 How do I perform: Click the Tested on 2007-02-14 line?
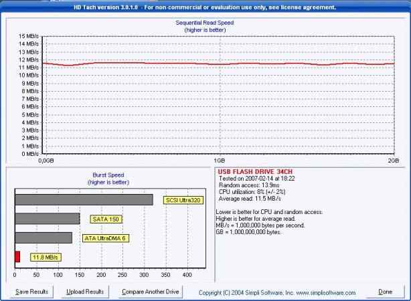(257, 179)
